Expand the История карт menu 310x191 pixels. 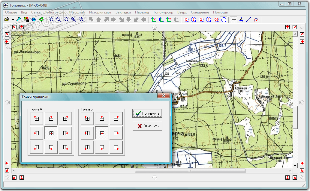coord(100,12)
